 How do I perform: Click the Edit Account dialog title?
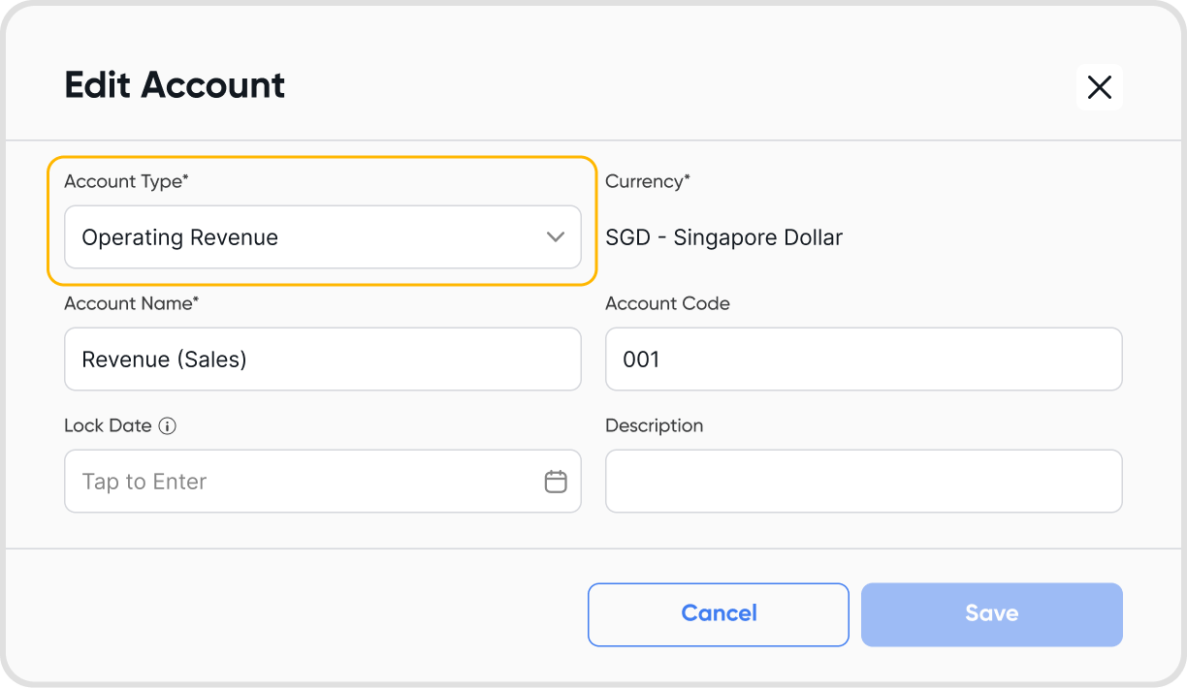click(x=175, y=85)
